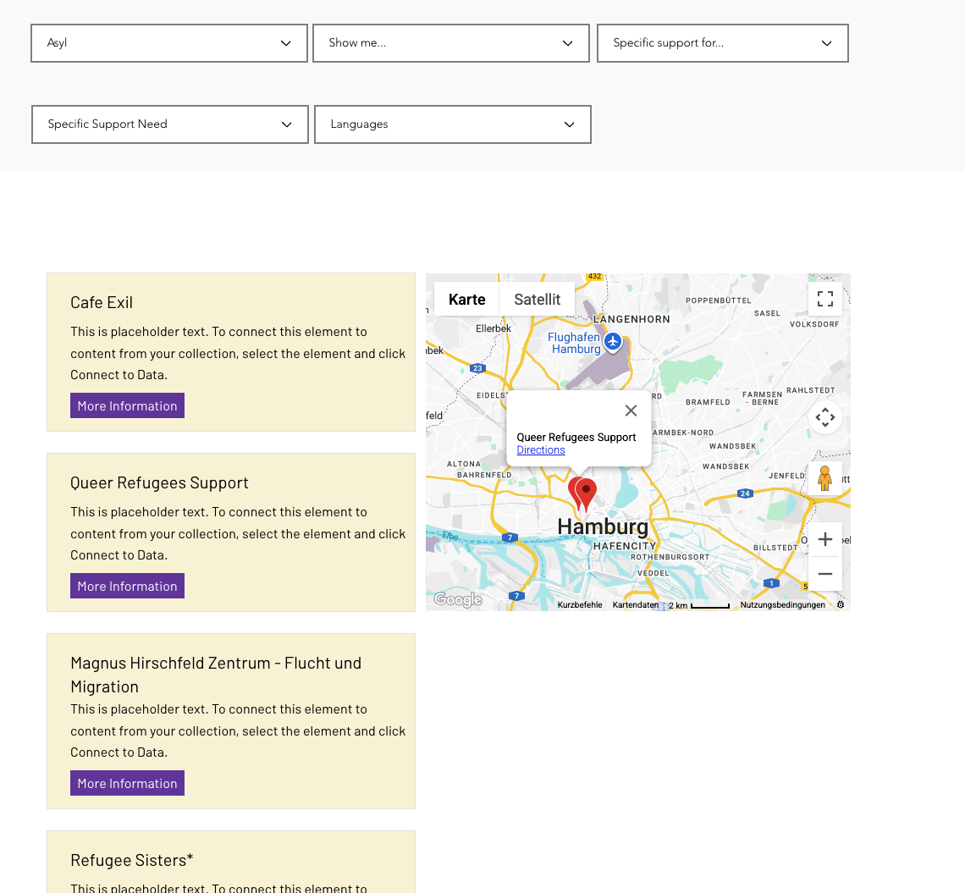Zoom out on the map

coord(824,574)
